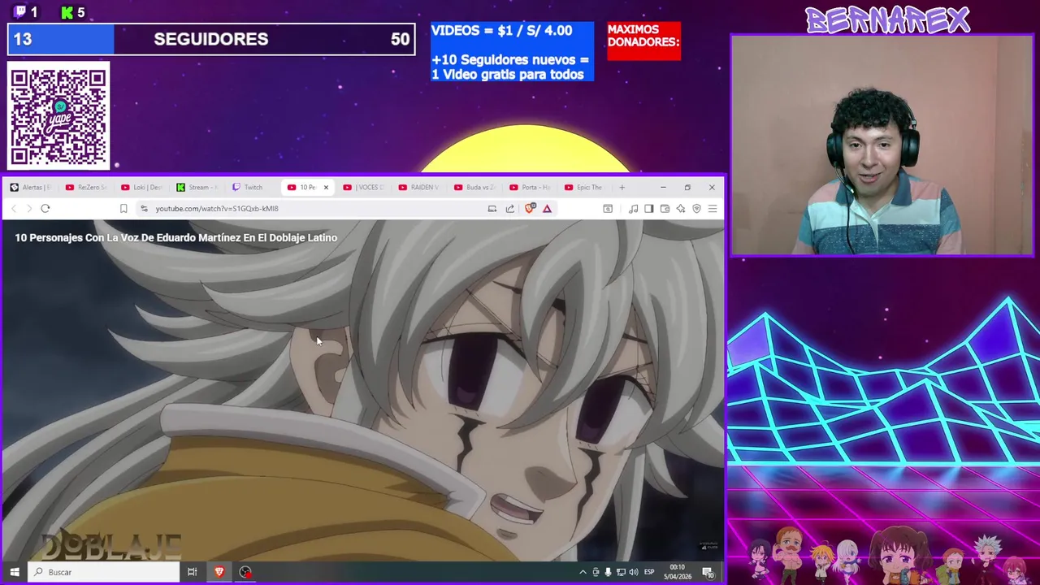The width and height of the screenshot is (1040, 585).
Task: Open Brave Rewards triangle icon
Action: click(547, 209)
